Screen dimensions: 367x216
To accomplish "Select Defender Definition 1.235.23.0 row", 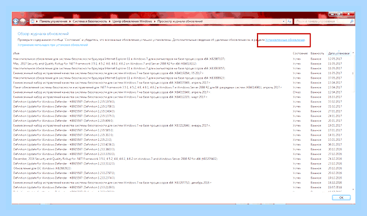I will (182, 140).
